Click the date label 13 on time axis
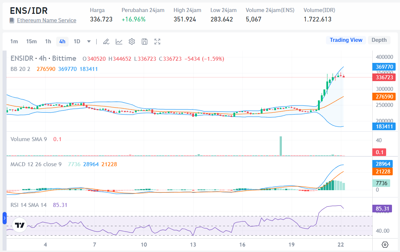The width and height of the screenshot is (400, 252). 193,245
